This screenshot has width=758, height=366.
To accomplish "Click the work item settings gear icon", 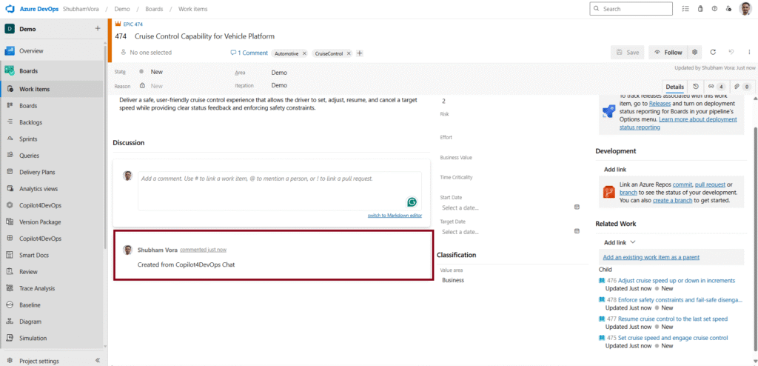I will coord(694,53).
